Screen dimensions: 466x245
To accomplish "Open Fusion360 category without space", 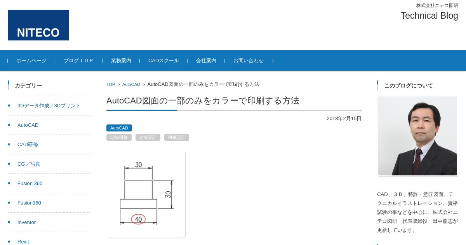I will click(29, 203).
